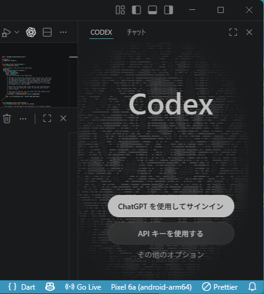The width and height of the screenshot is (264, 294).
Task: Click the Prettier status bar item
Action: [219, 287]
